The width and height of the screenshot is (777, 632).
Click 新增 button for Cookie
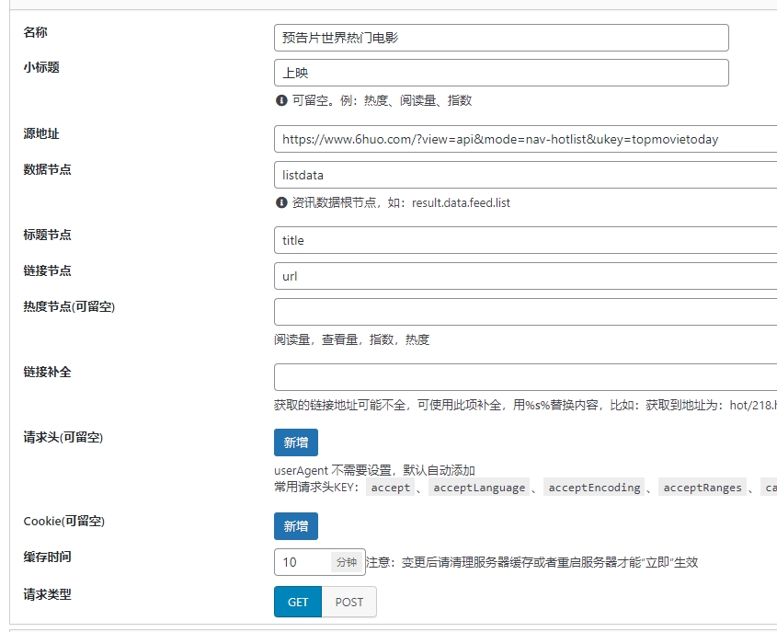296,526
